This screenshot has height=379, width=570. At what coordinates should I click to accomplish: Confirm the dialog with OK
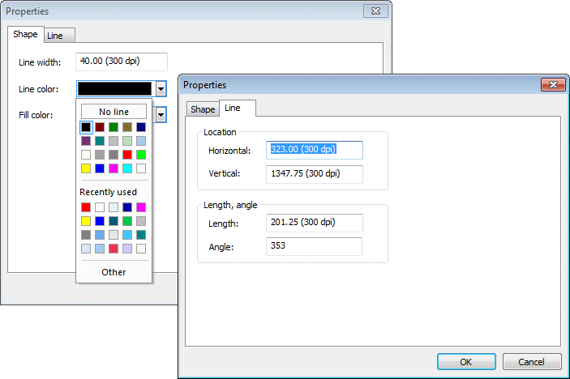466,362
